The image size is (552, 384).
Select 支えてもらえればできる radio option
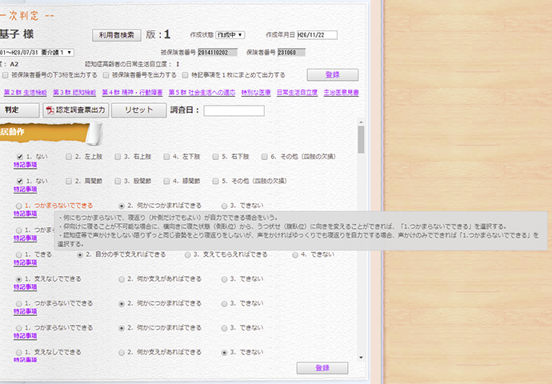187,254
